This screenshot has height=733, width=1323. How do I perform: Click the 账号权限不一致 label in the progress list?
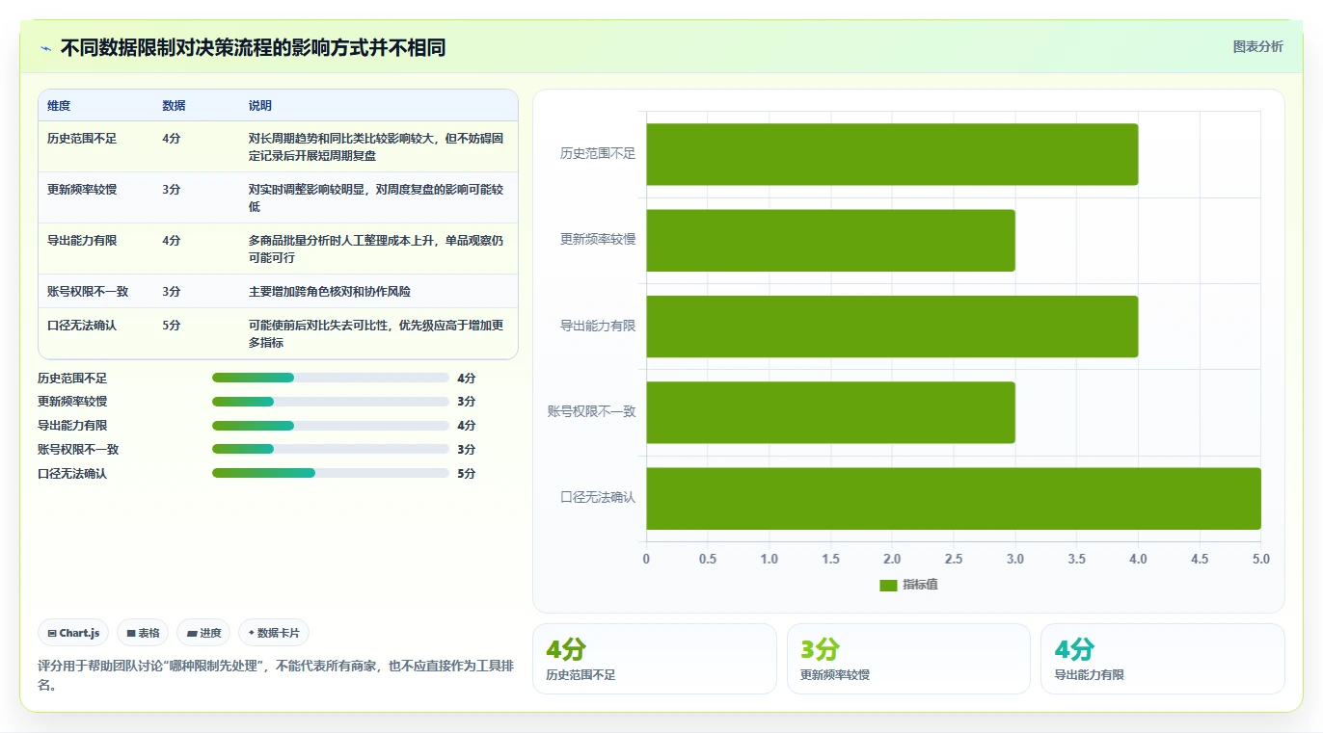coord(78,450)
